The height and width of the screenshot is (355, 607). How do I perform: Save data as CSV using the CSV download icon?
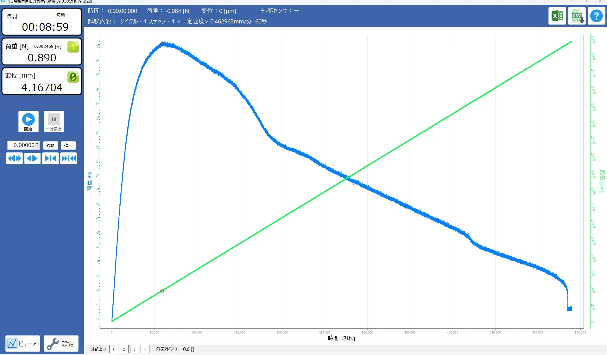coord(577,16)
